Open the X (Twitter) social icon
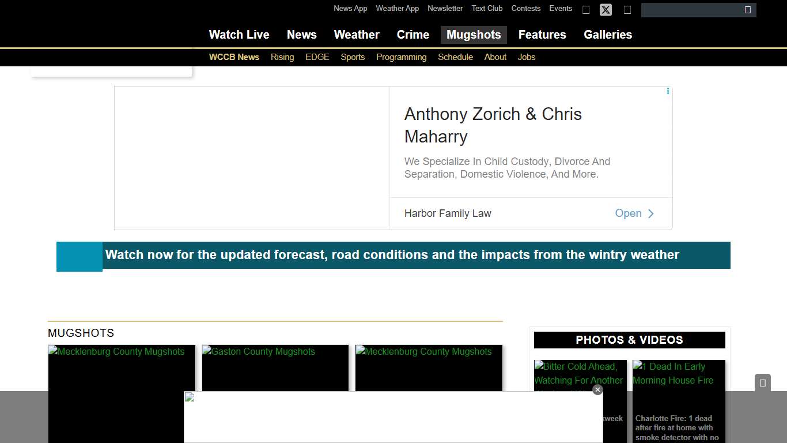 [606, 10]
